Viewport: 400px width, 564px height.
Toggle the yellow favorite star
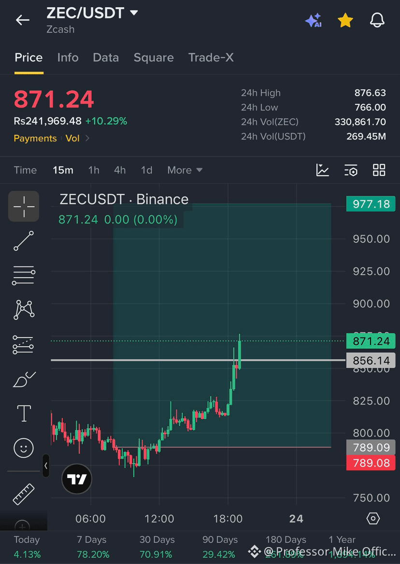[x=345, y=20]
